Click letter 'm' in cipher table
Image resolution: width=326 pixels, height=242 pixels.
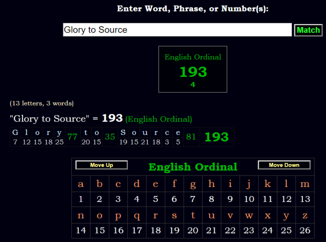304,183
